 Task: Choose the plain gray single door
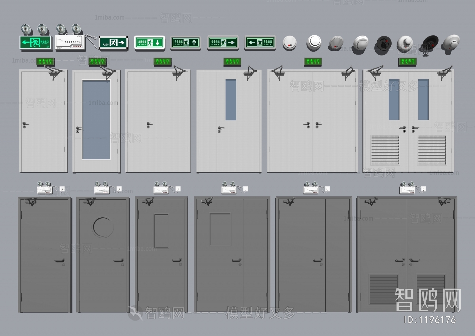[45, 255]
